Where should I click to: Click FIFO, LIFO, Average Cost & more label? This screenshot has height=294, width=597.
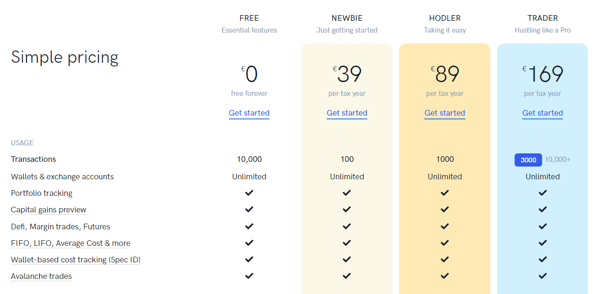coord(71,243)
